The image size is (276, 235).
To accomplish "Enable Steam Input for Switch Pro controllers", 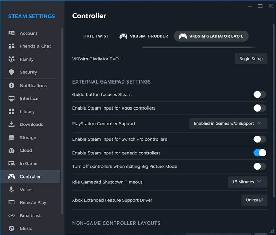I will [x=260, y=139].
